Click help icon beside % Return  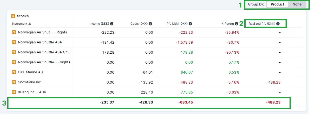[x=236, y=24]
